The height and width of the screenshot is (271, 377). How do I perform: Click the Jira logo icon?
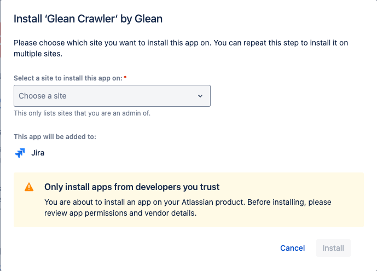[x=20, y=153]
